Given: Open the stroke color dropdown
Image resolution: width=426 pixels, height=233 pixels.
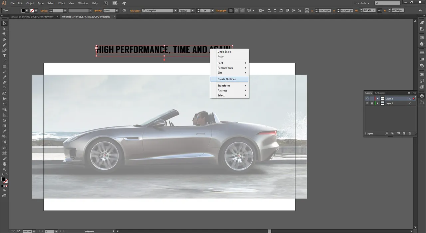Looking at the screenshot, I should (x=36, y=11).
